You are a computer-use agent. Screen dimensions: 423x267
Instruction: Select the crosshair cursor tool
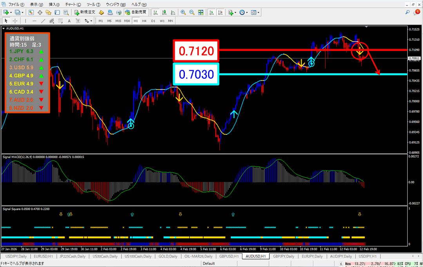click(15, 21)
